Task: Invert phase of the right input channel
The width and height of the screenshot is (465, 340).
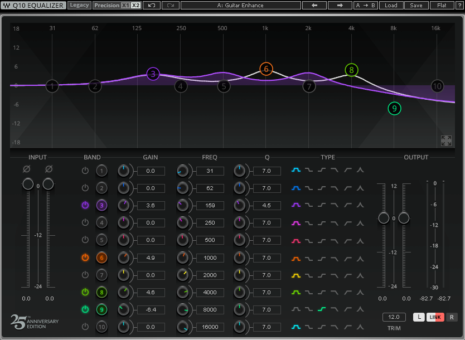Action: click(49, 169)
